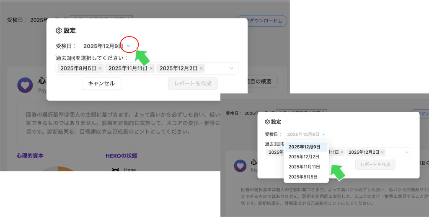The image size is (429, 217).
Task: Click the purple heart icon below the open-list dialog
Action: [x=240, y=166]
